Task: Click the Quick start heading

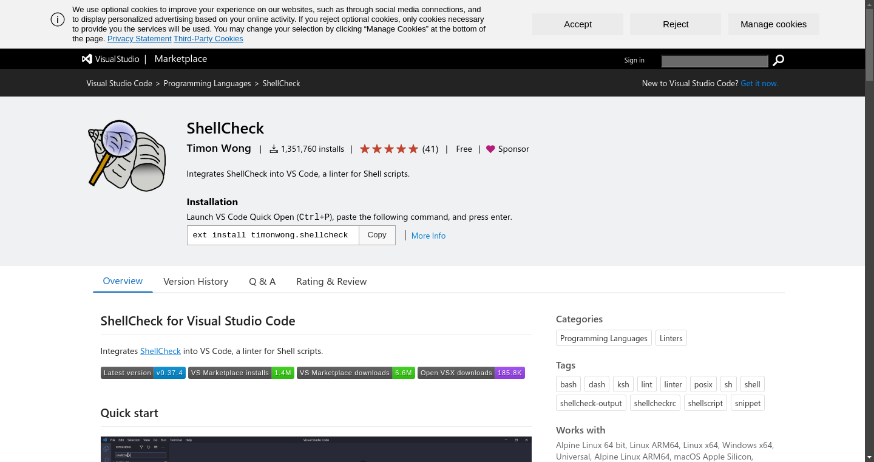Action: click(x=129, y=413)
